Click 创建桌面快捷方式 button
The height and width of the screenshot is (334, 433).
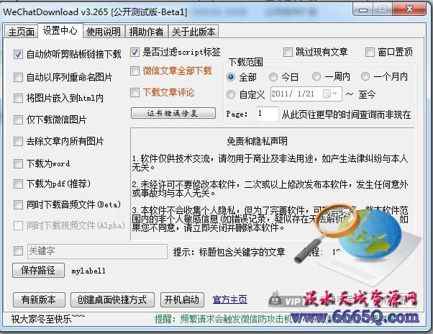(x=112, y=299)
